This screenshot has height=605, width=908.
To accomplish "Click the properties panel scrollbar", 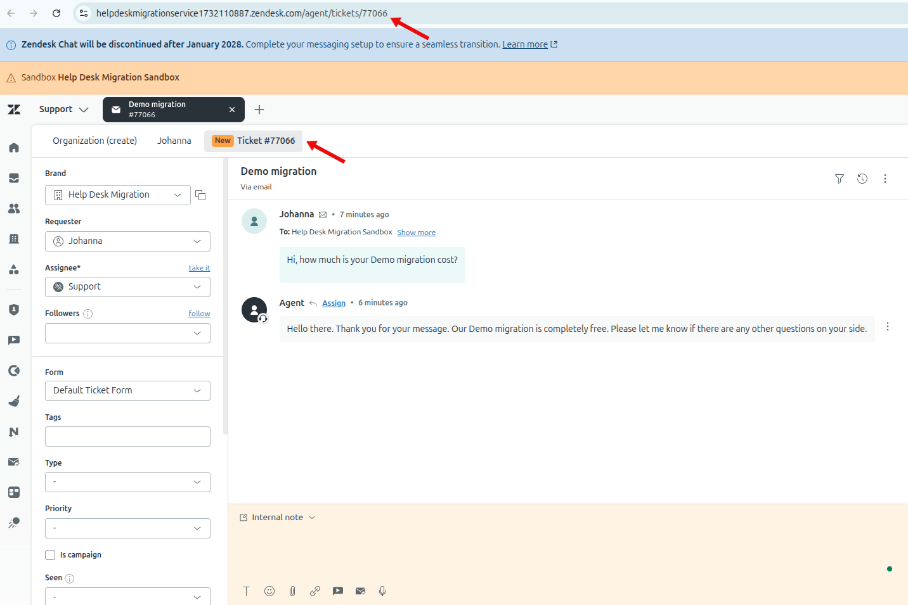I will pos(226,296).
